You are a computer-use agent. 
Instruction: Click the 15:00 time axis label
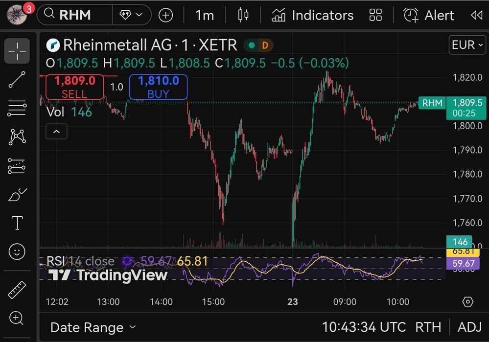[213, 302]
